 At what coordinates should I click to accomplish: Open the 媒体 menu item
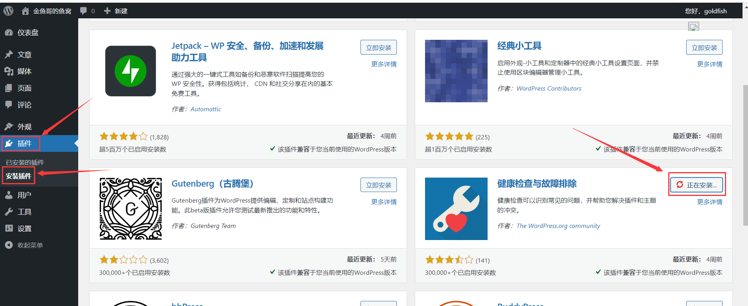click(39, 71)
